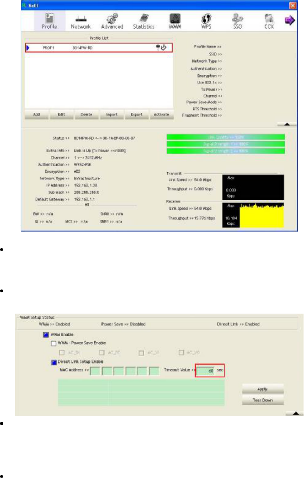
Task: Click the Default Gateway 192.168.1.1 value
Action: pos(85,200)
